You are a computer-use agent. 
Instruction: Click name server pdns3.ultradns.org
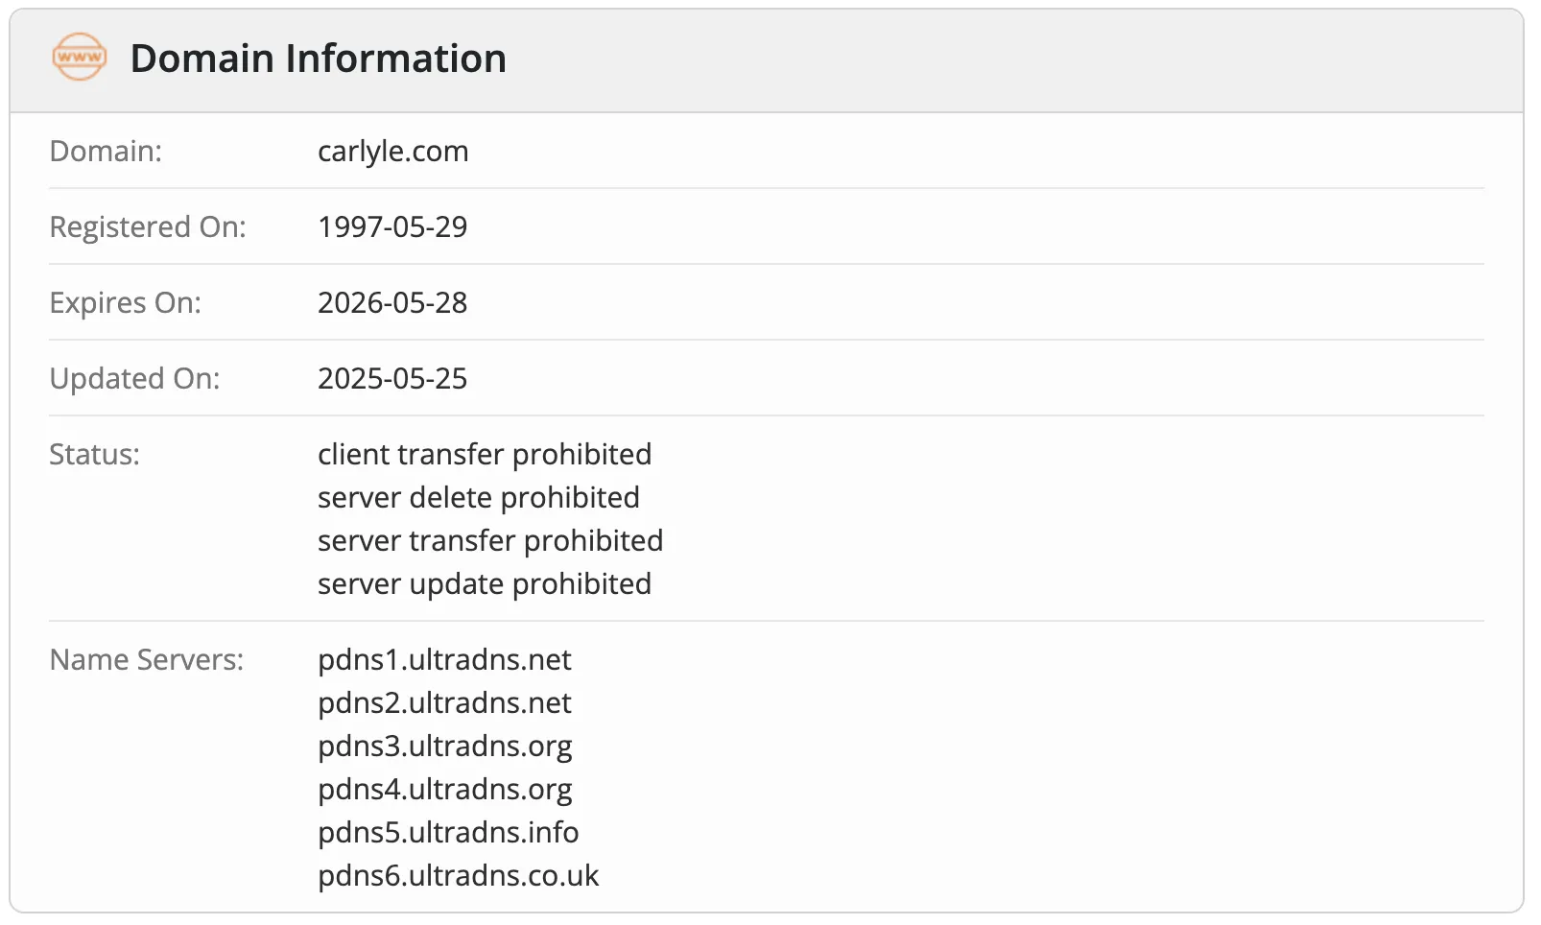point(445,747)
